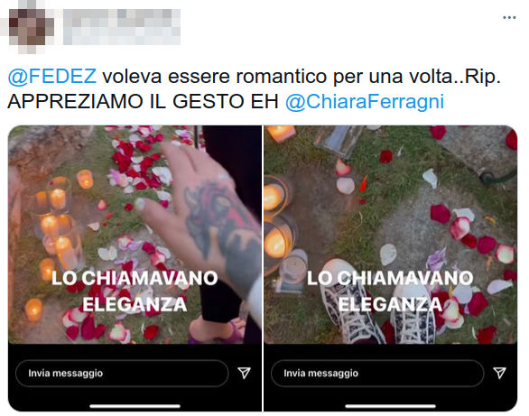Click the right story's home indicator bar
Image resolution: width=529 pixels, height=416 pixels.
(x=390, y=406)
